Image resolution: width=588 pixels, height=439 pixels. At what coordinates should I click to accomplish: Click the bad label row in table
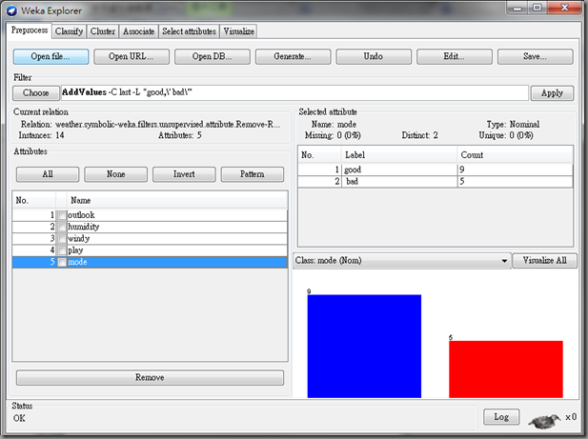[x=436, y=182]
